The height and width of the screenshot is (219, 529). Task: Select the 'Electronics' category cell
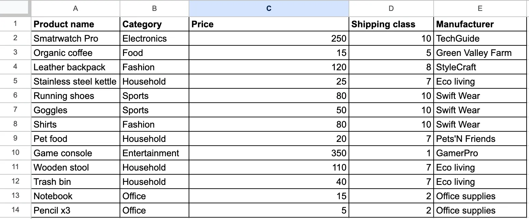pos(154,39)
